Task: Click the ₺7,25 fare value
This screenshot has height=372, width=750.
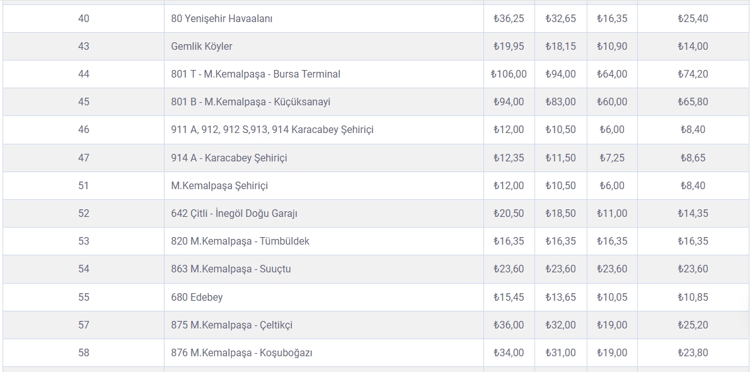Action: [x=612, y=158]
